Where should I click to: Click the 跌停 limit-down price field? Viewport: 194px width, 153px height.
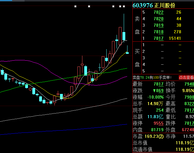coord(189,123)
